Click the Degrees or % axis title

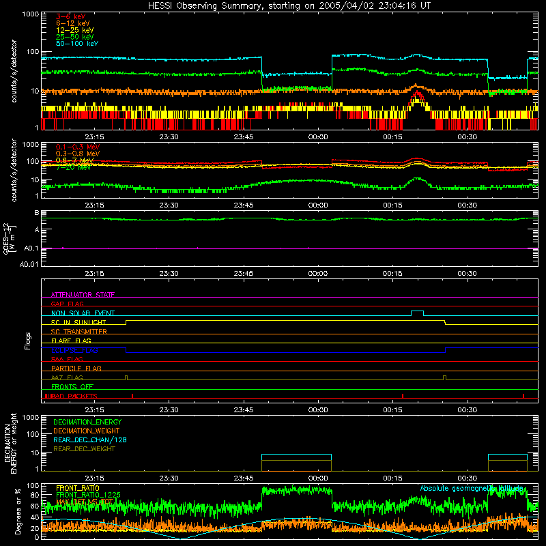point(18,511)
